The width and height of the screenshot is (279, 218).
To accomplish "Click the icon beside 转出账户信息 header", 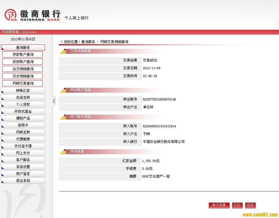I will 63,90.
